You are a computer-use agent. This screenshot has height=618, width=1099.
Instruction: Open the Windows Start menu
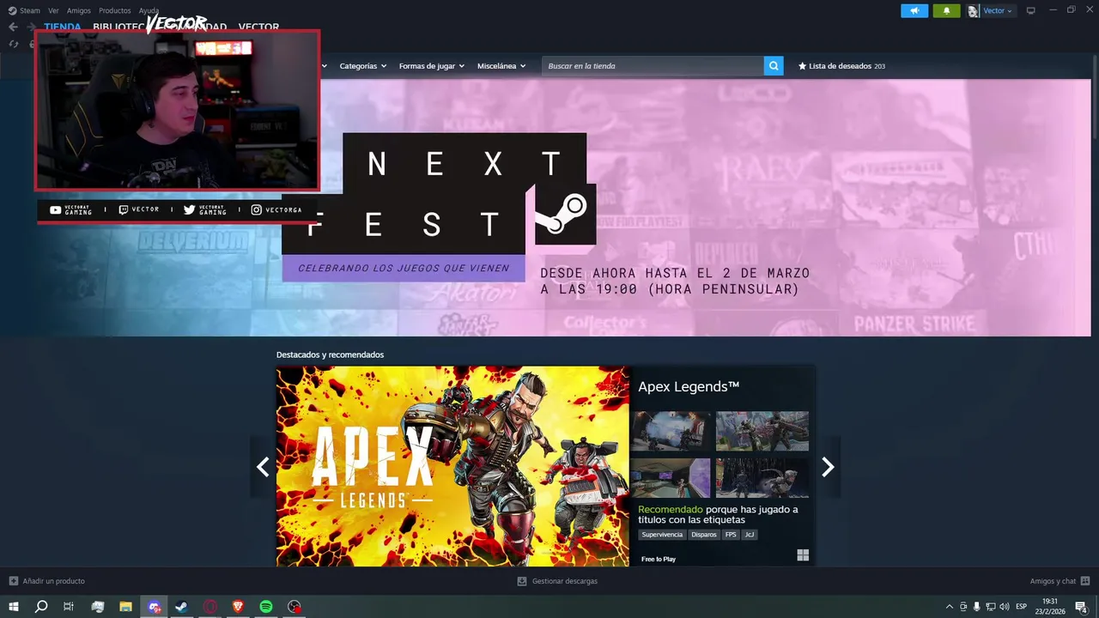click(14, 607)
